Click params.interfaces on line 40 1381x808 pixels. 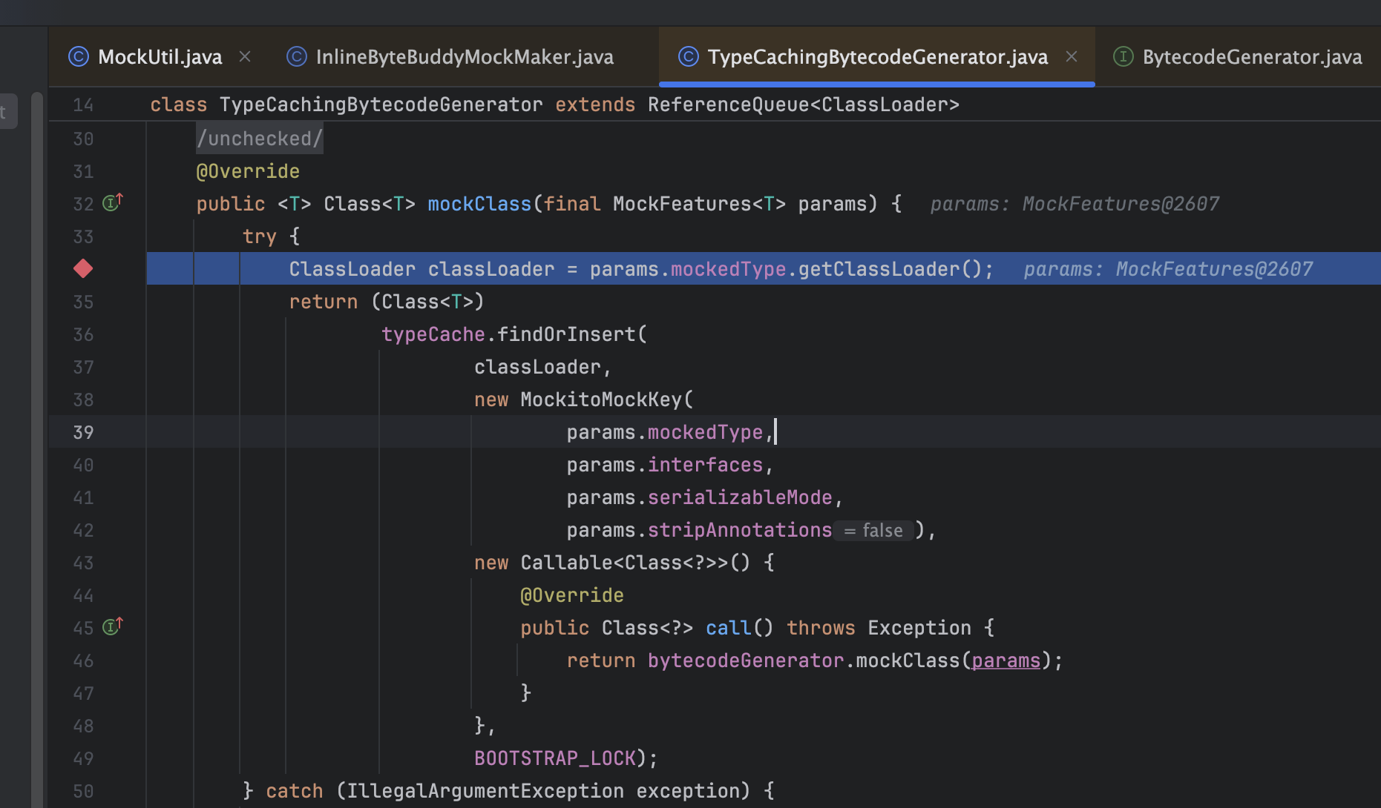coord(665,465)
